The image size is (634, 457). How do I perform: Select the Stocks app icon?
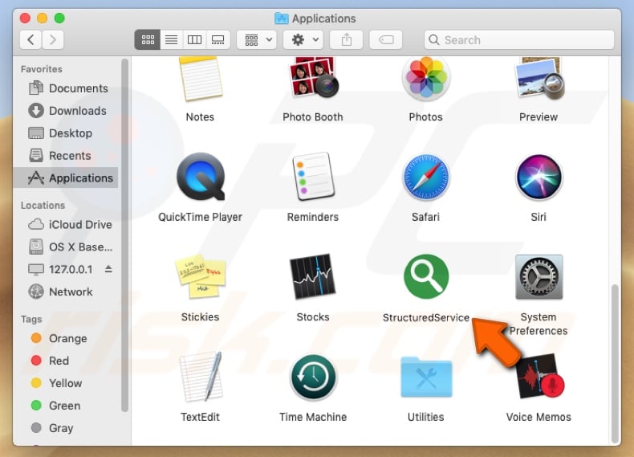[x=313, y=276]
